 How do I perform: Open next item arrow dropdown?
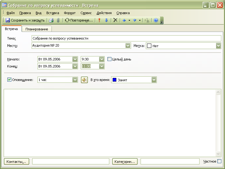[x=140, y=20]
